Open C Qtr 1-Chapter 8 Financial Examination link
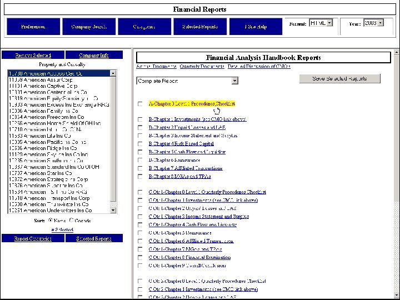The width and height of the screenshot is (400, 300). pos(189,257)
